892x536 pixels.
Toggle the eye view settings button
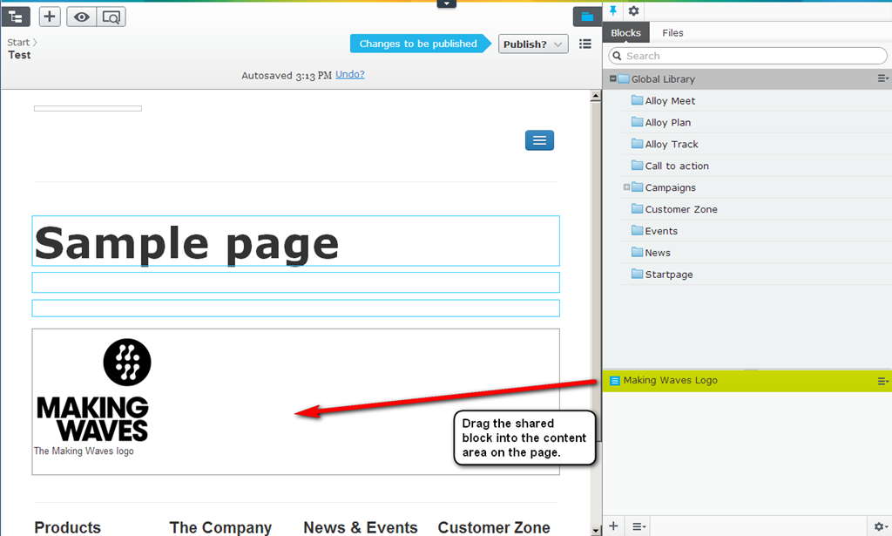pos(80,17)
